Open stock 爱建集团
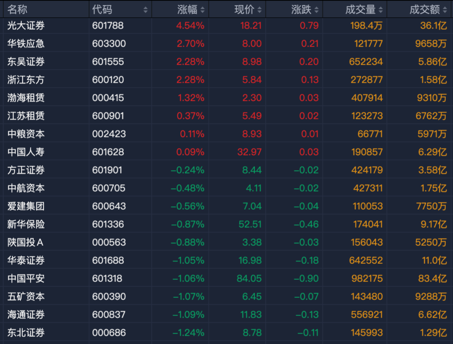The height and width of the screenshot is (344, 453). click(x=26, y=206)
